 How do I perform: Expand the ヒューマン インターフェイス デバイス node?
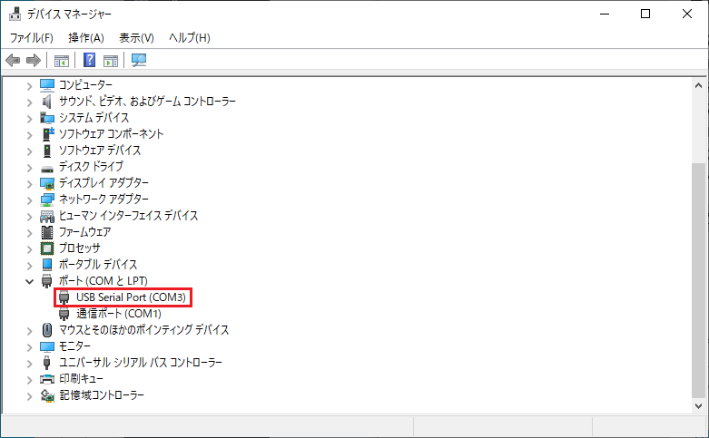[29, 217]
